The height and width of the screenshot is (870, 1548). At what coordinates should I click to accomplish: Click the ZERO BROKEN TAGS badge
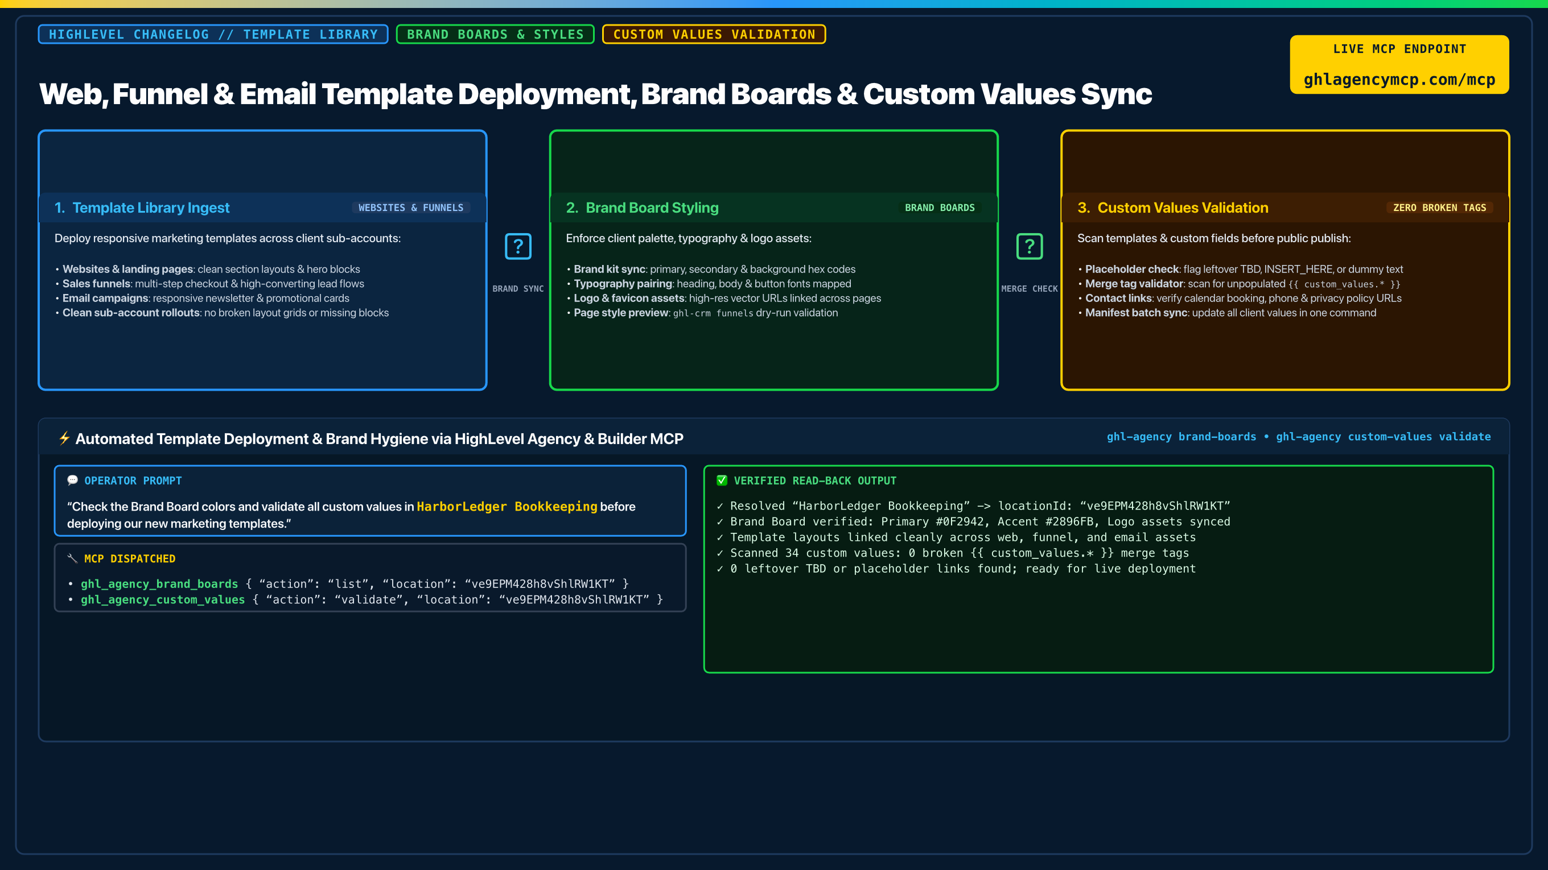coord(1439,208)
